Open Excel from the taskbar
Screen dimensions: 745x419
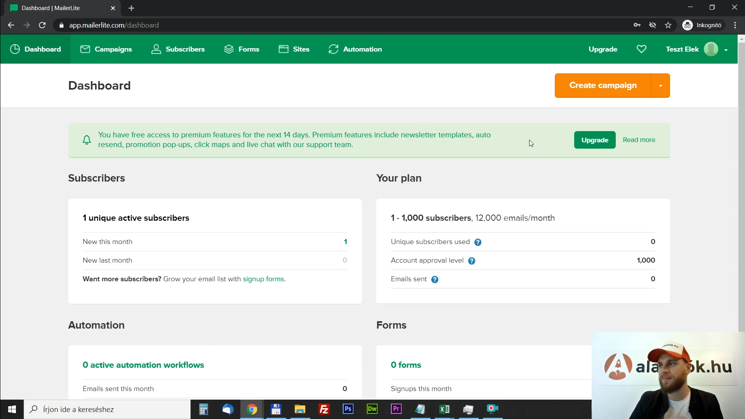point(444,409)
